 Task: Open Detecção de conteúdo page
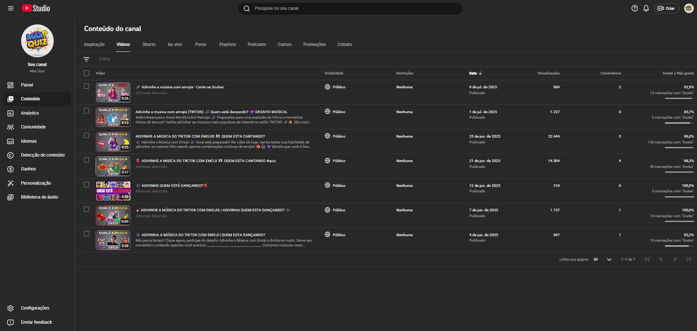coord(42,155)
